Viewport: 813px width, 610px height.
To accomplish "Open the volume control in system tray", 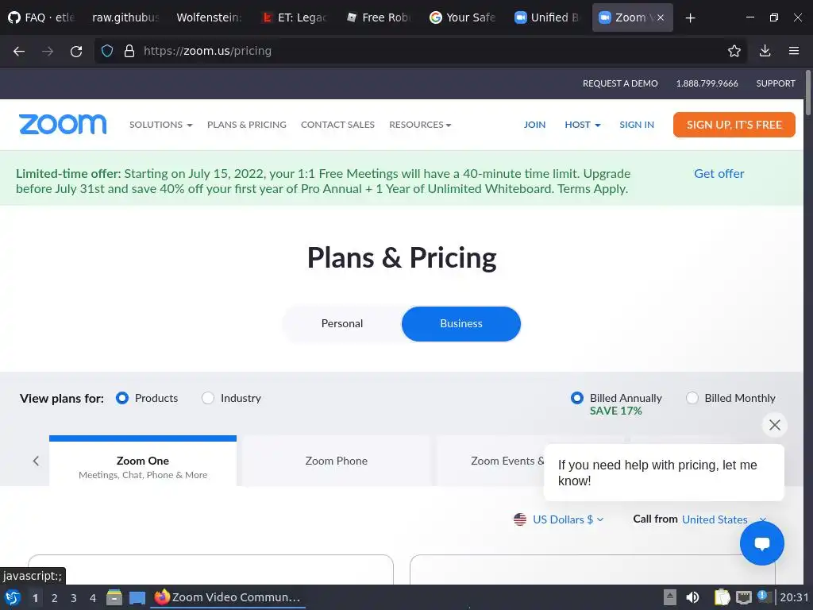I will (692, 597).
